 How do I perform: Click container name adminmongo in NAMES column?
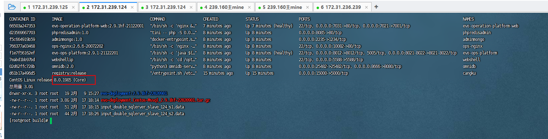click(474, 39)
